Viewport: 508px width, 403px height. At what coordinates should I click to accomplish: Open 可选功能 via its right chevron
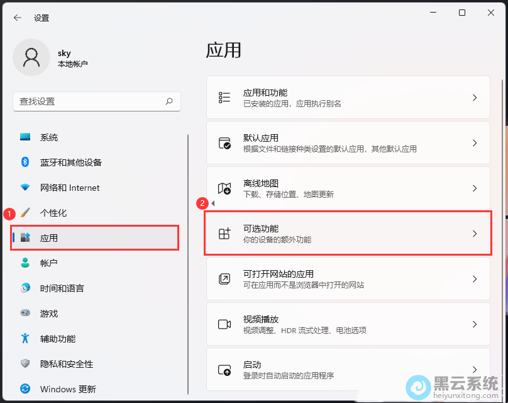click(x=475, y=234)
